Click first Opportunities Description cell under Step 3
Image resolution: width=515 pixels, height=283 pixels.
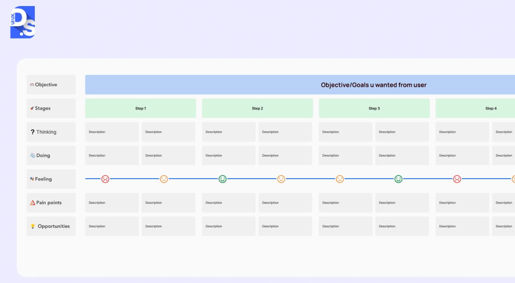[x=345, y=226]
